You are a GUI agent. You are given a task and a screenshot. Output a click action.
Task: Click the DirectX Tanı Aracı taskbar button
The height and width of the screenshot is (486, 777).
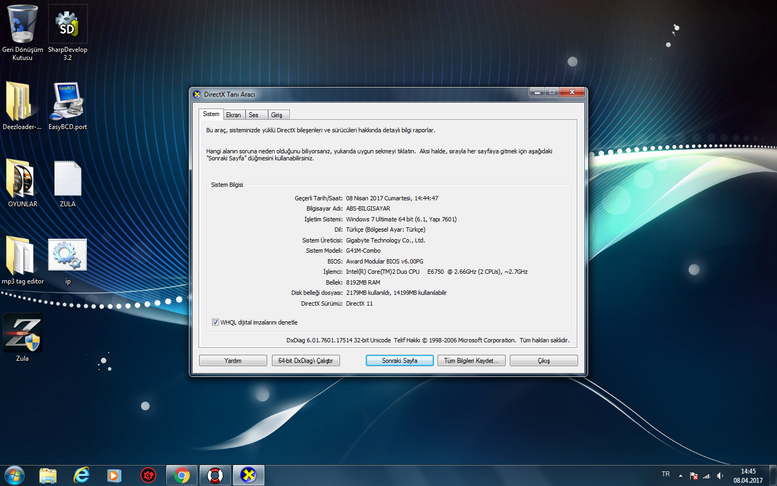(x=249, y=475)
